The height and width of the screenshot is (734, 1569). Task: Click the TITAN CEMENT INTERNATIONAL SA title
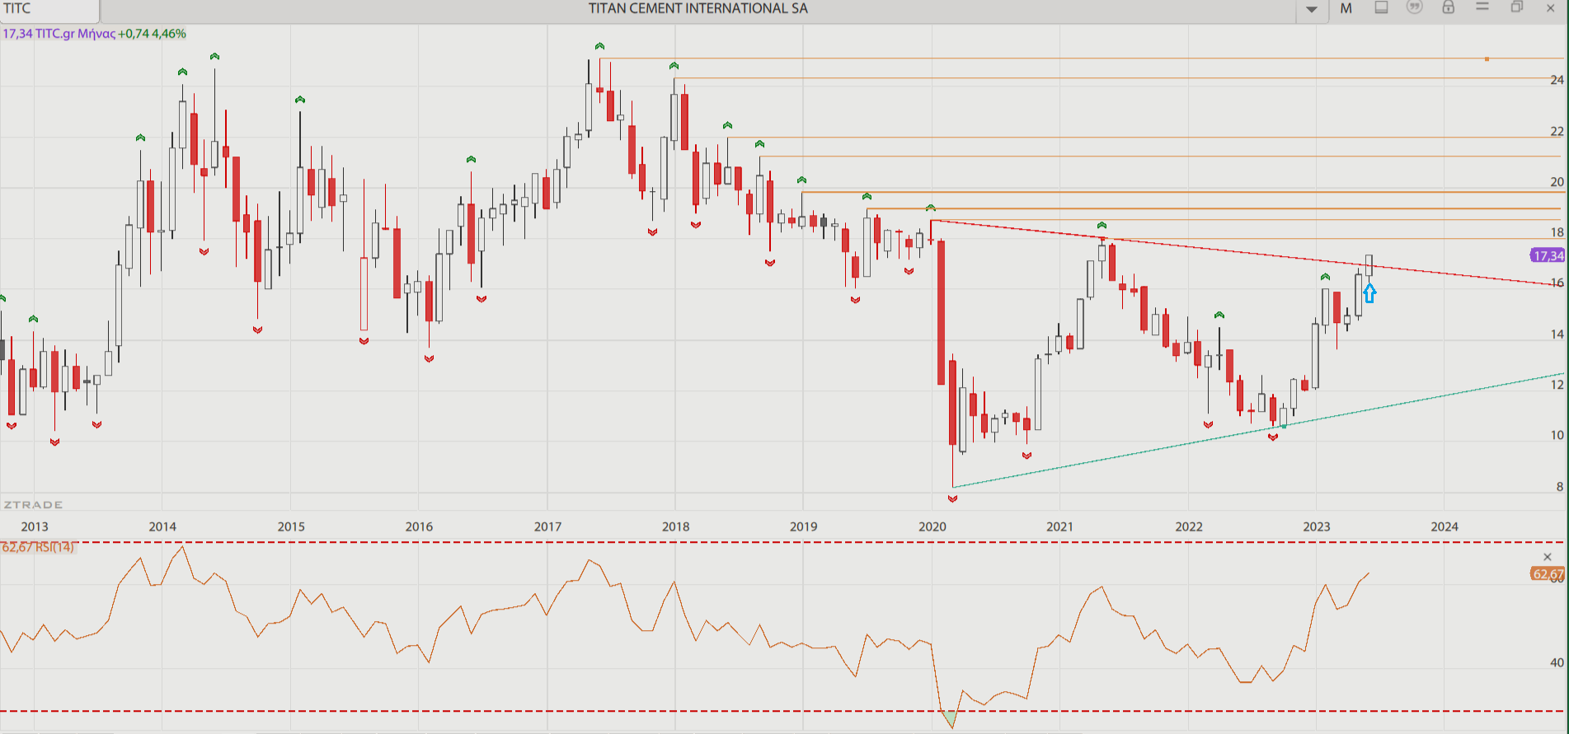pos(698,8)
